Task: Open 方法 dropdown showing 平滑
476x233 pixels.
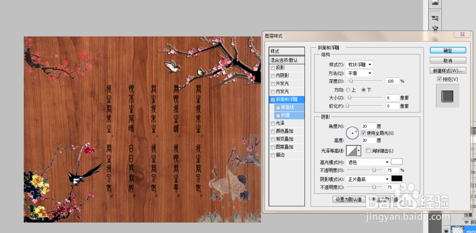Action: pyautogui.click(x=359, y=73)
